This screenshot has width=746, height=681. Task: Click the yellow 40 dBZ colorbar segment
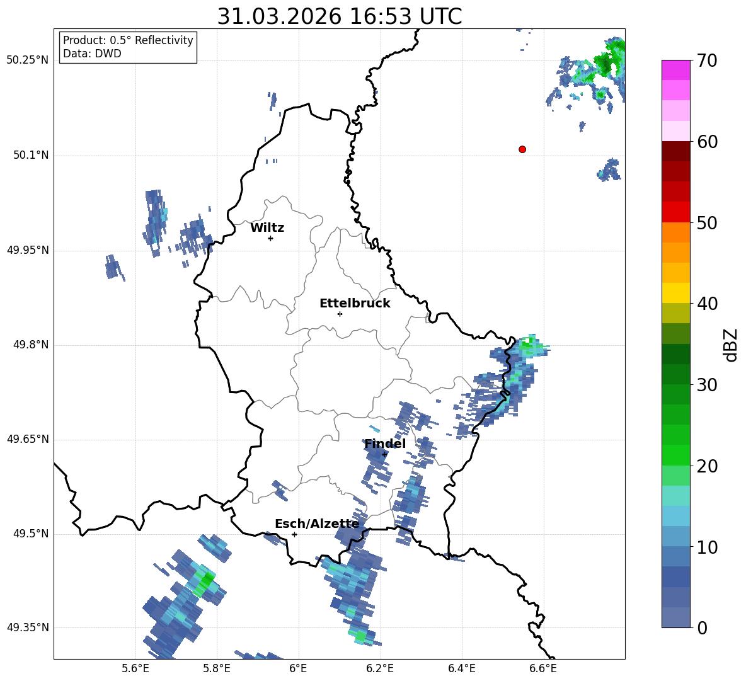tap(675, 293)
